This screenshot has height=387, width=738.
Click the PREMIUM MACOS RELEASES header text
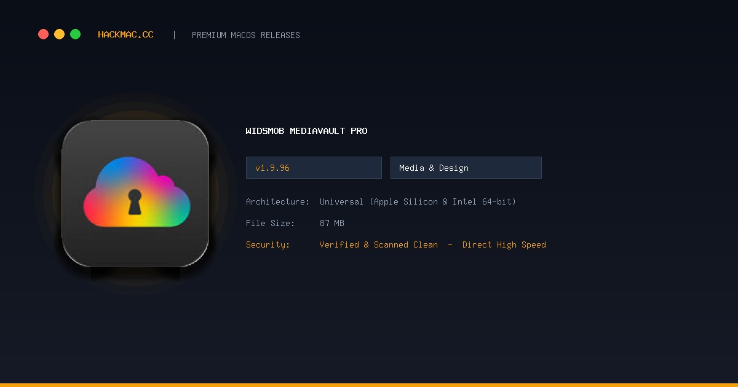point(246,35)
